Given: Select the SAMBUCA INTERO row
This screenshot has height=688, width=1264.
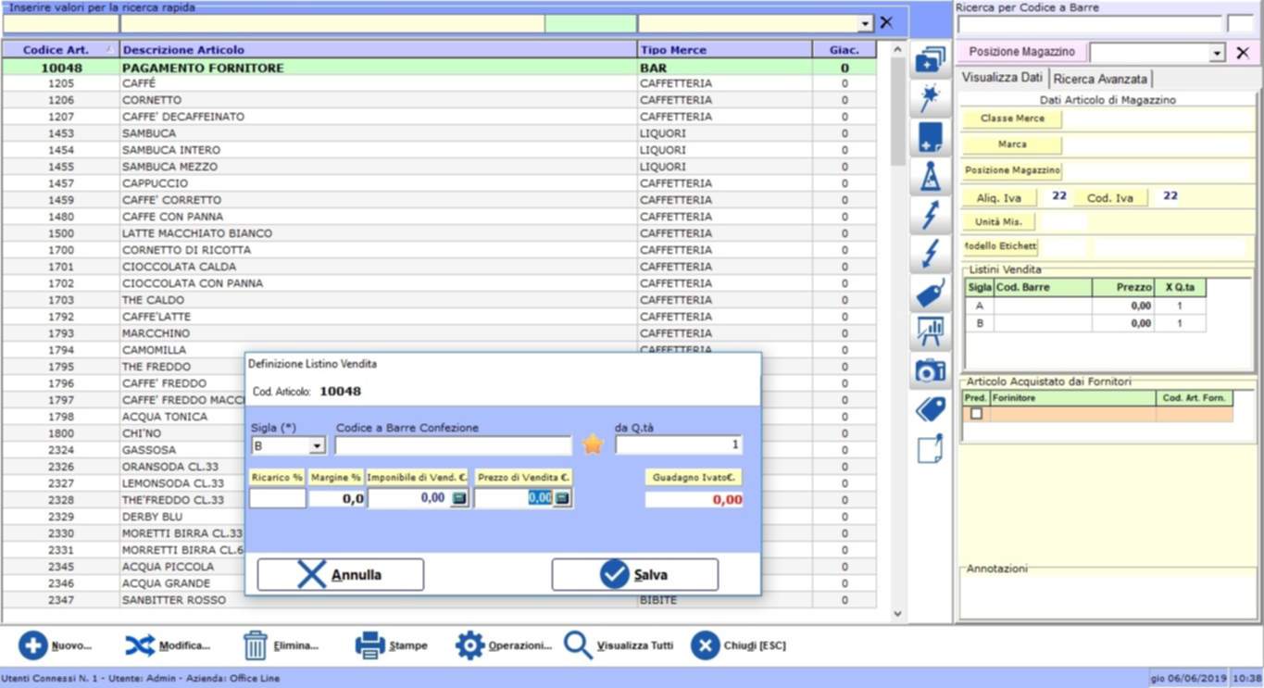Looking at the screenshot, I should tap(439, 150).
